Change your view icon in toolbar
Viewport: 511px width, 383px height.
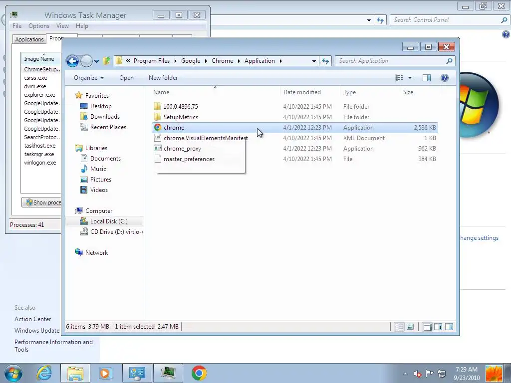point(399,78)
